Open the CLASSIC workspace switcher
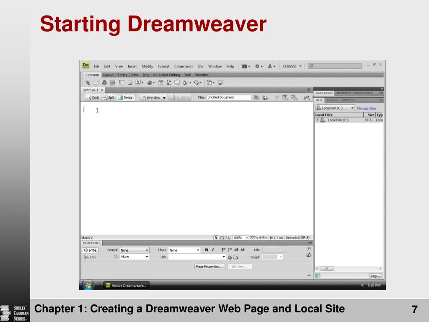 click(292, 66)
